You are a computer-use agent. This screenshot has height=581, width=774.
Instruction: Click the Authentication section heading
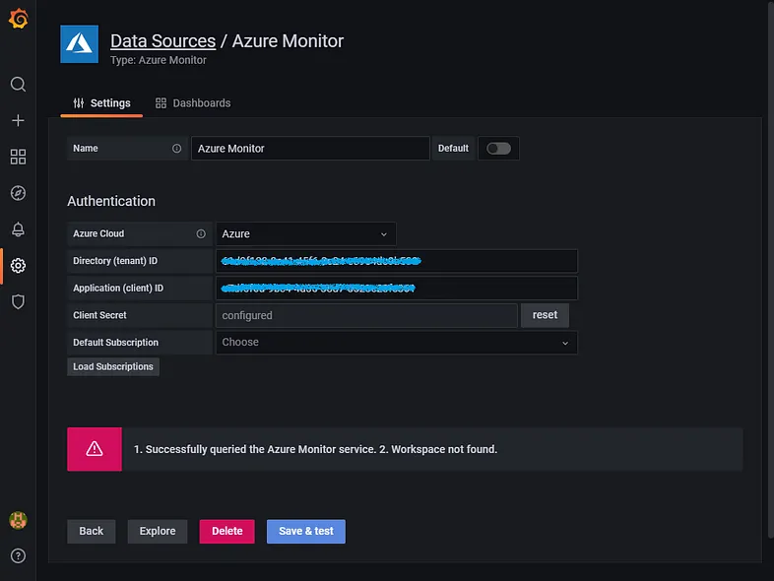click(111, 202)
